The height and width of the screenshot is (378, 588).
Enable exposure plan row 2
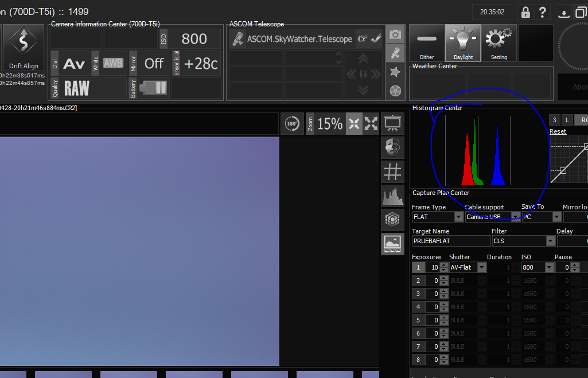pyautogui.click(x=418, y=280)
